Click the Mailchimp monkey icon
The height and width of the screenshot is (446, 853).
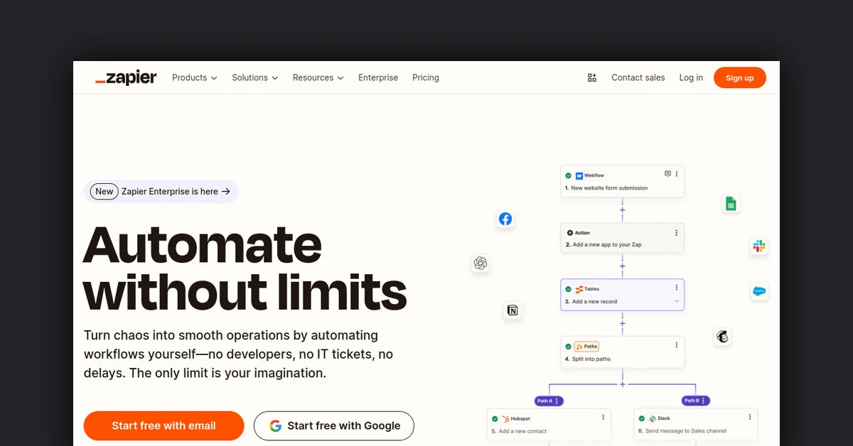tap(723, 337)
